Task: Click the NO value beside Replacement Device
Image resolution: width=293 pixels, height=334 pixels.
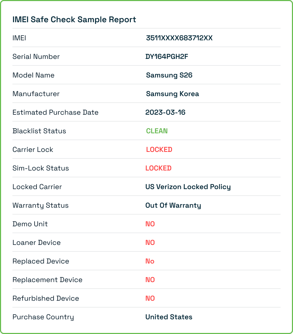Action: click(x=150, y=280)
